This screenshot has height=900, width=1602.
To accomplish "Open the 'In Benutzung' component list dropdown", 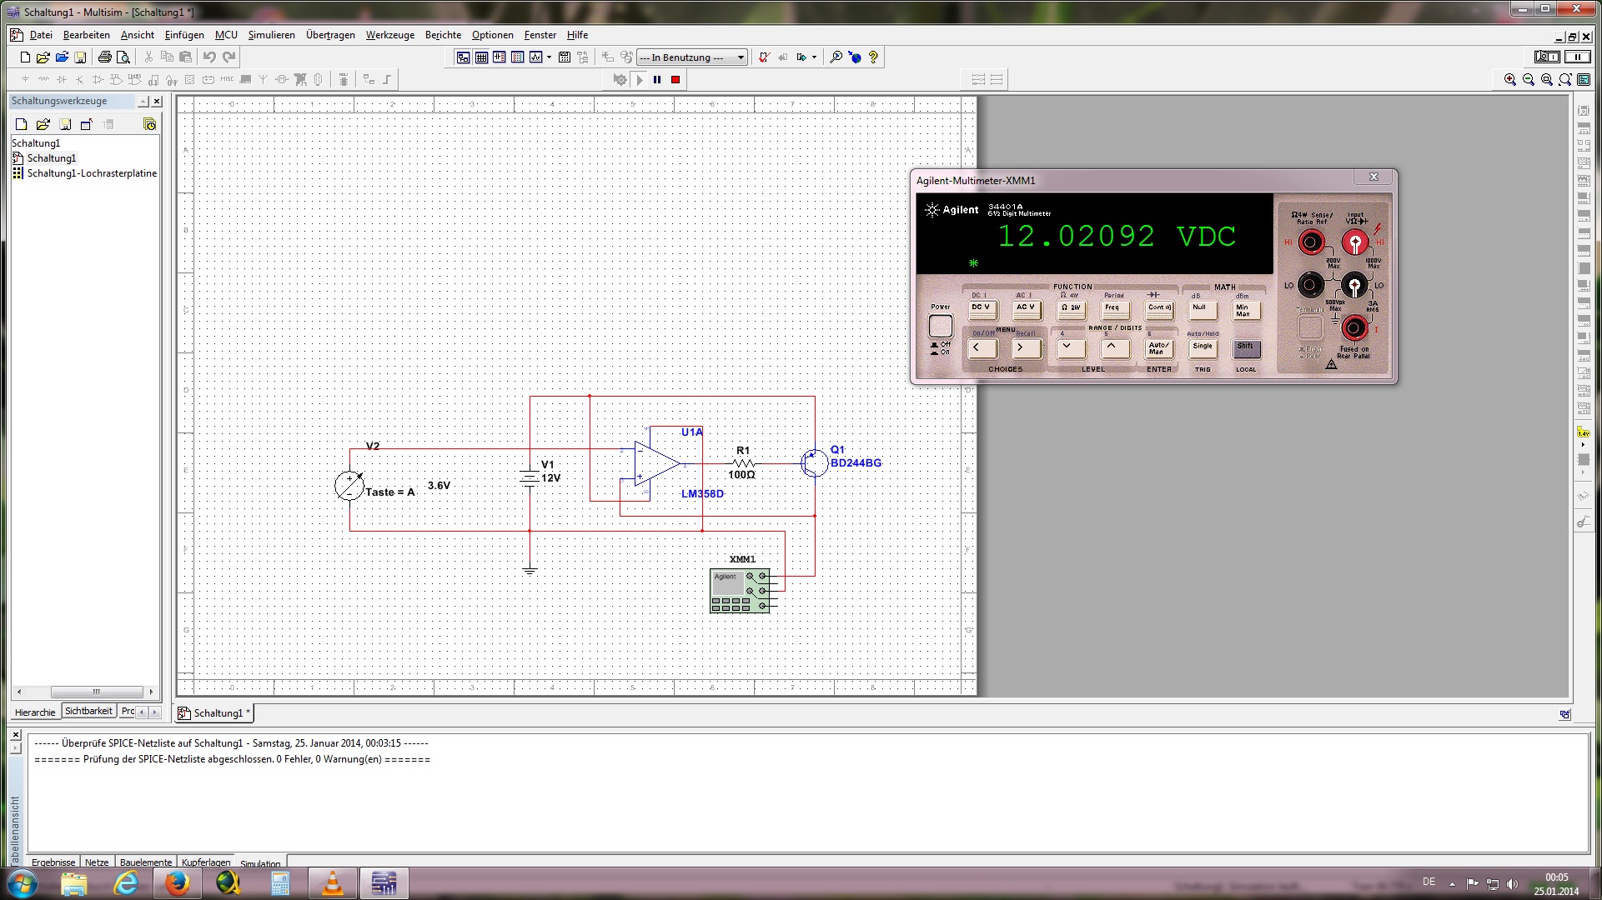I will click(692, 57).
